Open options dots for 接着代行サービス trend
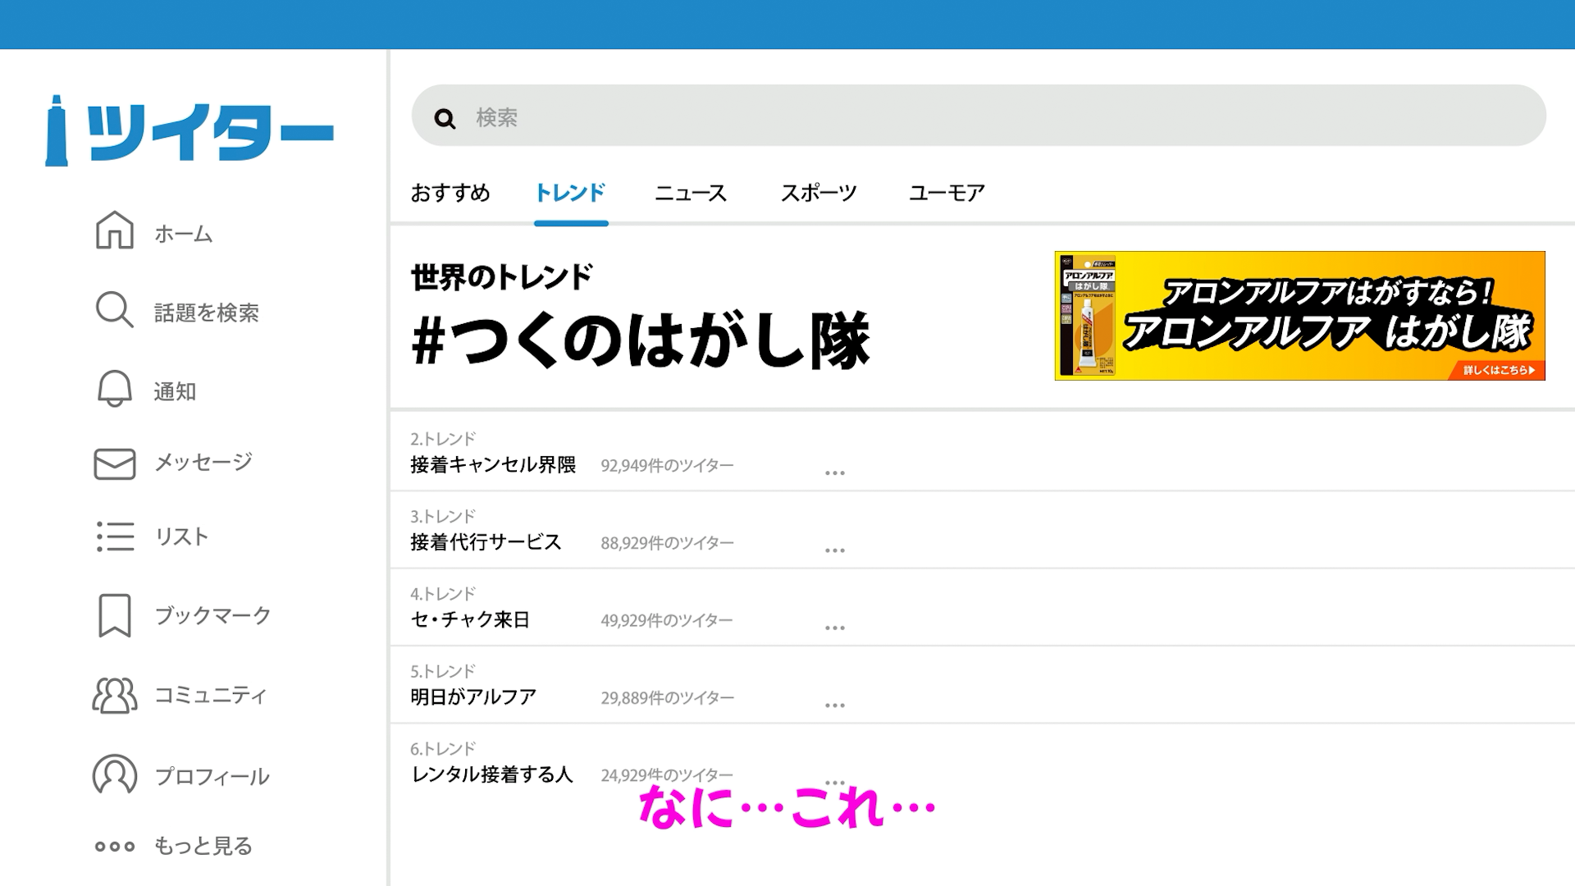The height and width of the screenshot is (886, 1575). (x=834, y=550)
